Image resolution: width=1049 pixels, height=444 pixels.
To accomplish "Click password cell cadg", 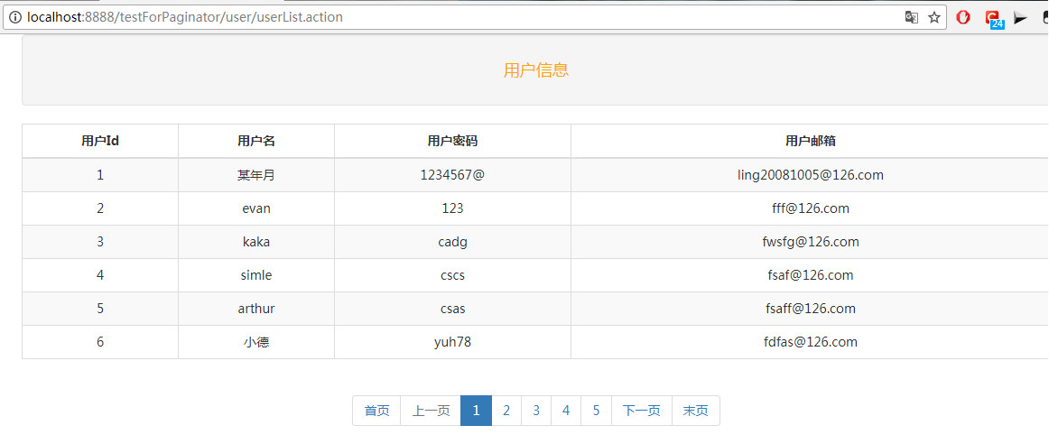I will click(452, 242).
